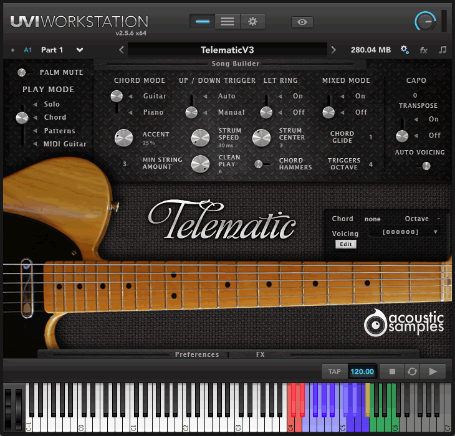Click the Edit voicing button
Screen dimensions: 455x436
tap(346, 244)
